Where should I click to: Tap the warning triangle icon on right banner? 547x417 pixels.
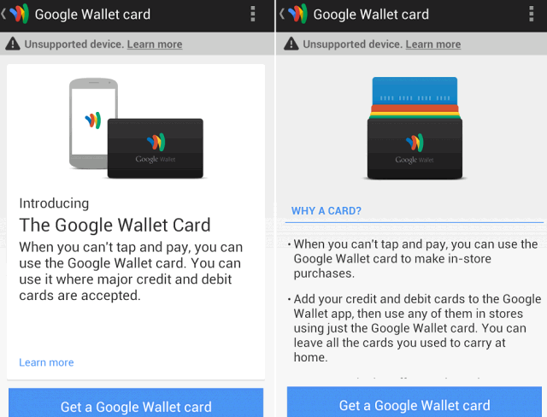291,44
